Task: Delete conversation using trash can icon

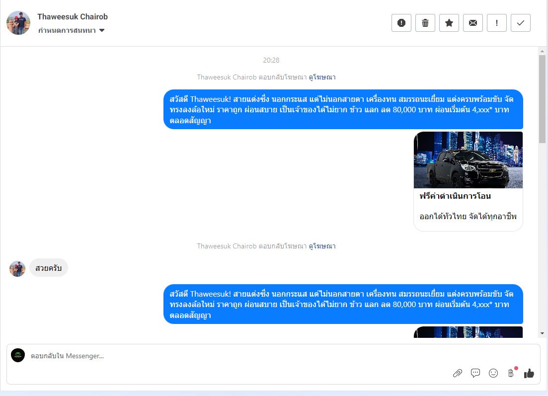Action: pyautogui.click(x=425, y=23)
